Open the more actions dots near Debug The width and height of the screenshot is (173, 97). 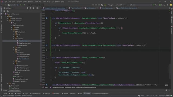pos(168,5)
